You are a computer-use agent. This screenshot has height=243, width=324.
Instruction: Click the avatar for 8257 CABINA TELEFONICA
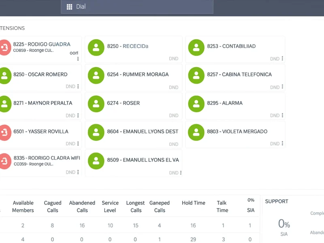tap(196, 75)
